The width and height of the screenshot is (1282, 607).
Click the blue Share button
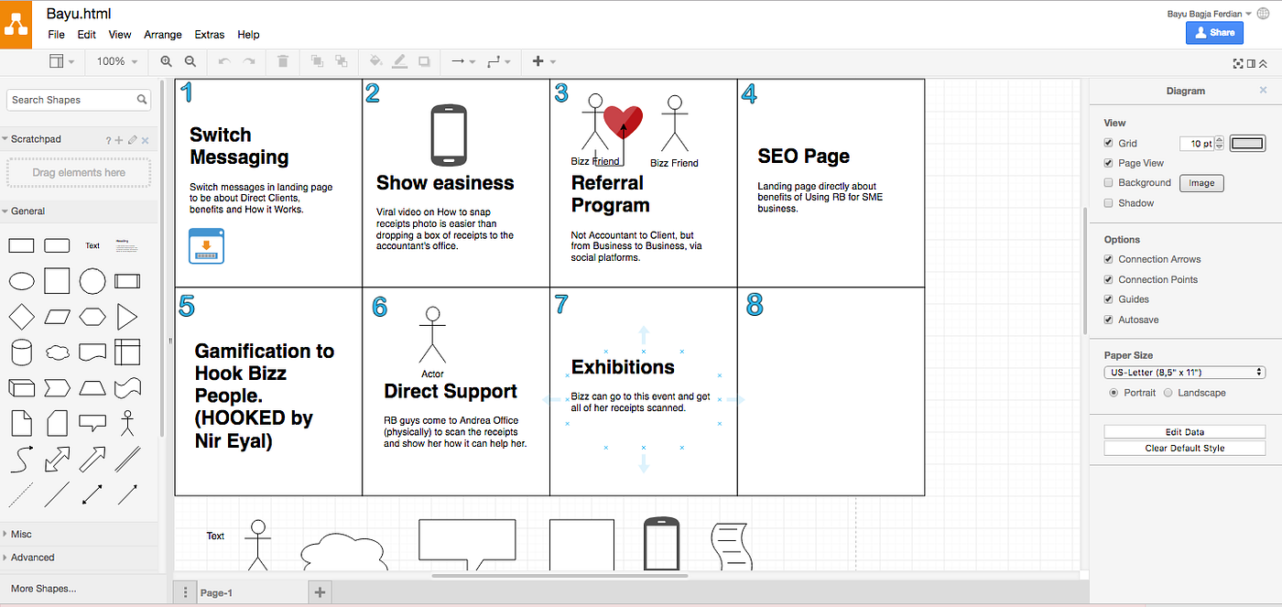1214,33
